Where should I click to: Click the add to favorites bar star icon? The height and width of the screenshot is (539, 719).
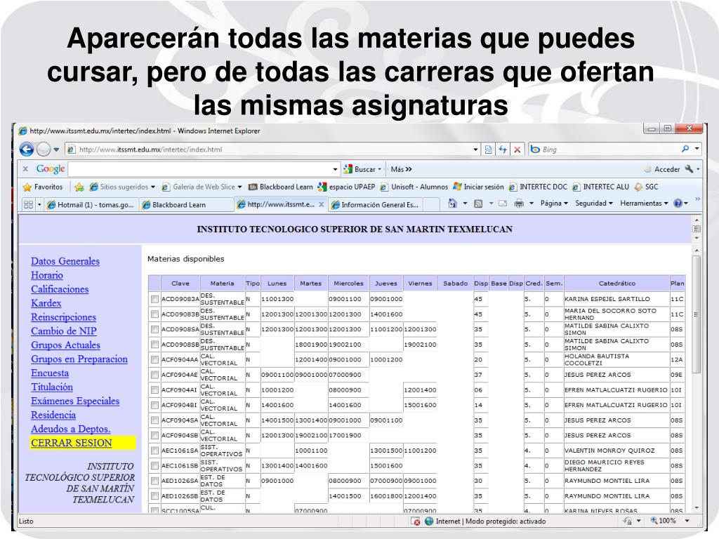coord(79,187)
